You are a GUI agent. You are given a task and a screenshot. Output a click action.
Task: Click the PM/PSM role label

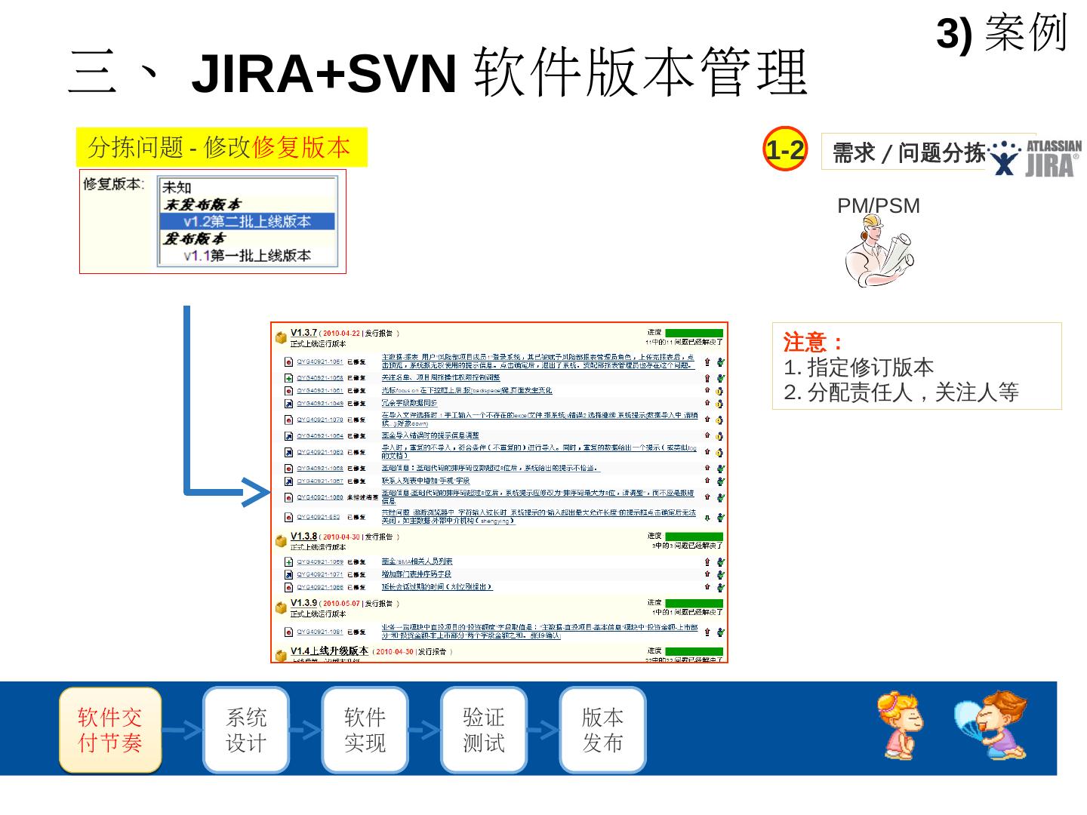point(879,206)
